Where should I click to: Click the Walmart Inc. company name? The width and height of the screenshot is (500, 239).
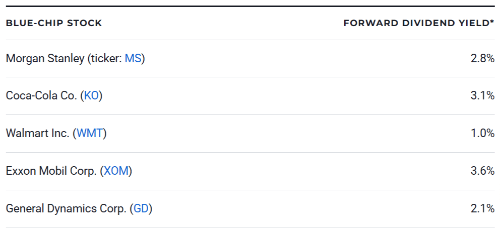pyautogui.click(x=38, y=133)
